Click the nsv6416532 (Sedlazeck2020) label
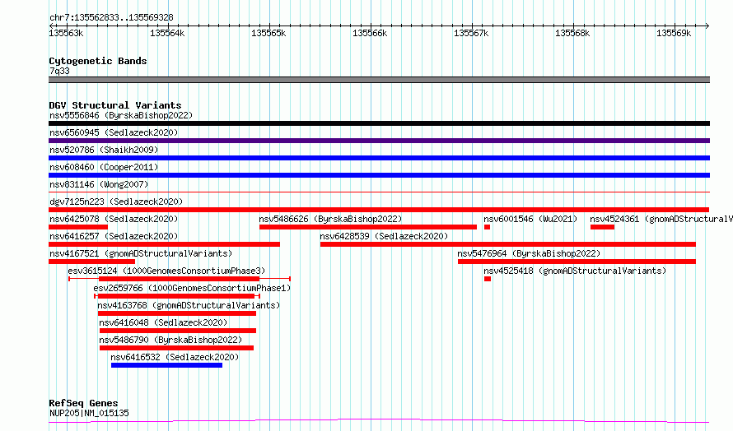733x431 pixels. pos(175,357)
